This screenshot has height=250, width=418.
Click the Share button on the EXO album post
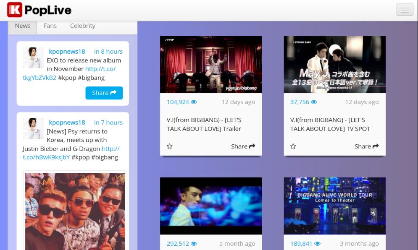104,93
